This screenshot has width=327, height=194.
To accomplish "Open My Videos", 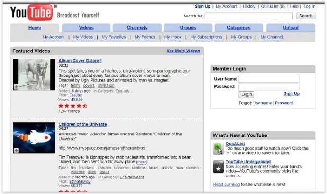I will [x=83, y=37].
